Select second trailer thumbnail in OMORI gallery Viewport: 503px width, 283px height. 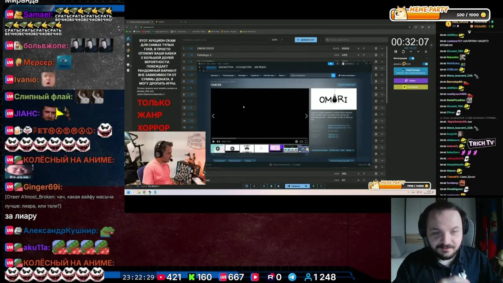pyautogui.click(x=232, y=149)
